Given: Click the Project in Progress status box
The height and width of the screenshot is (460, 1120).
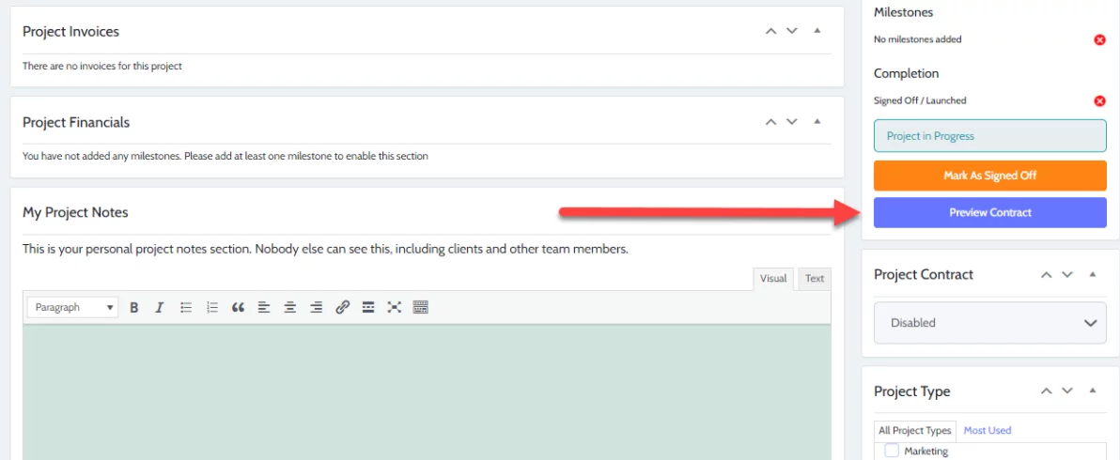Looking at the screenshot, I should 990,135.
